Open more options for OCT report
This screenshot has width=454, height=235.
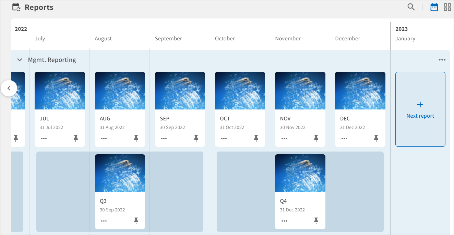tap(224, 139)
